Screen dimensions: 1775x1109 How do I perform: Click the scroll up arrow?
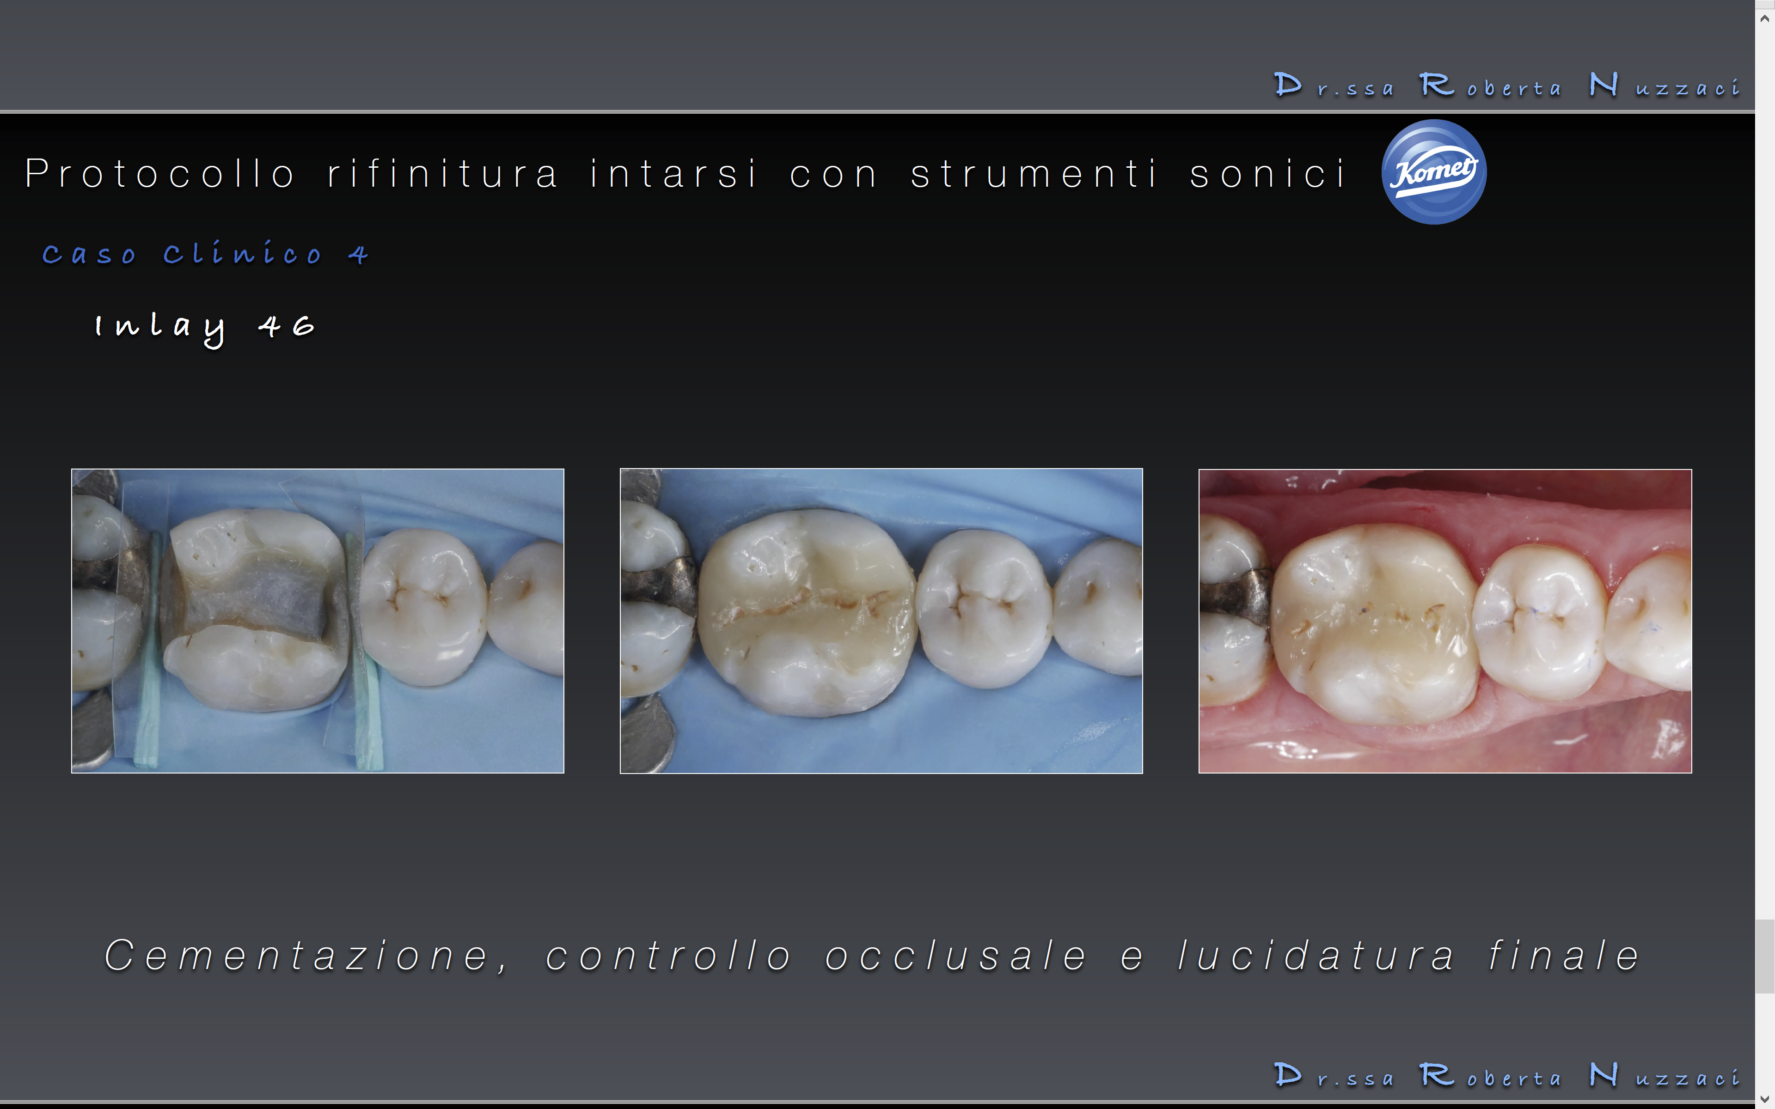click(1765, 19)
